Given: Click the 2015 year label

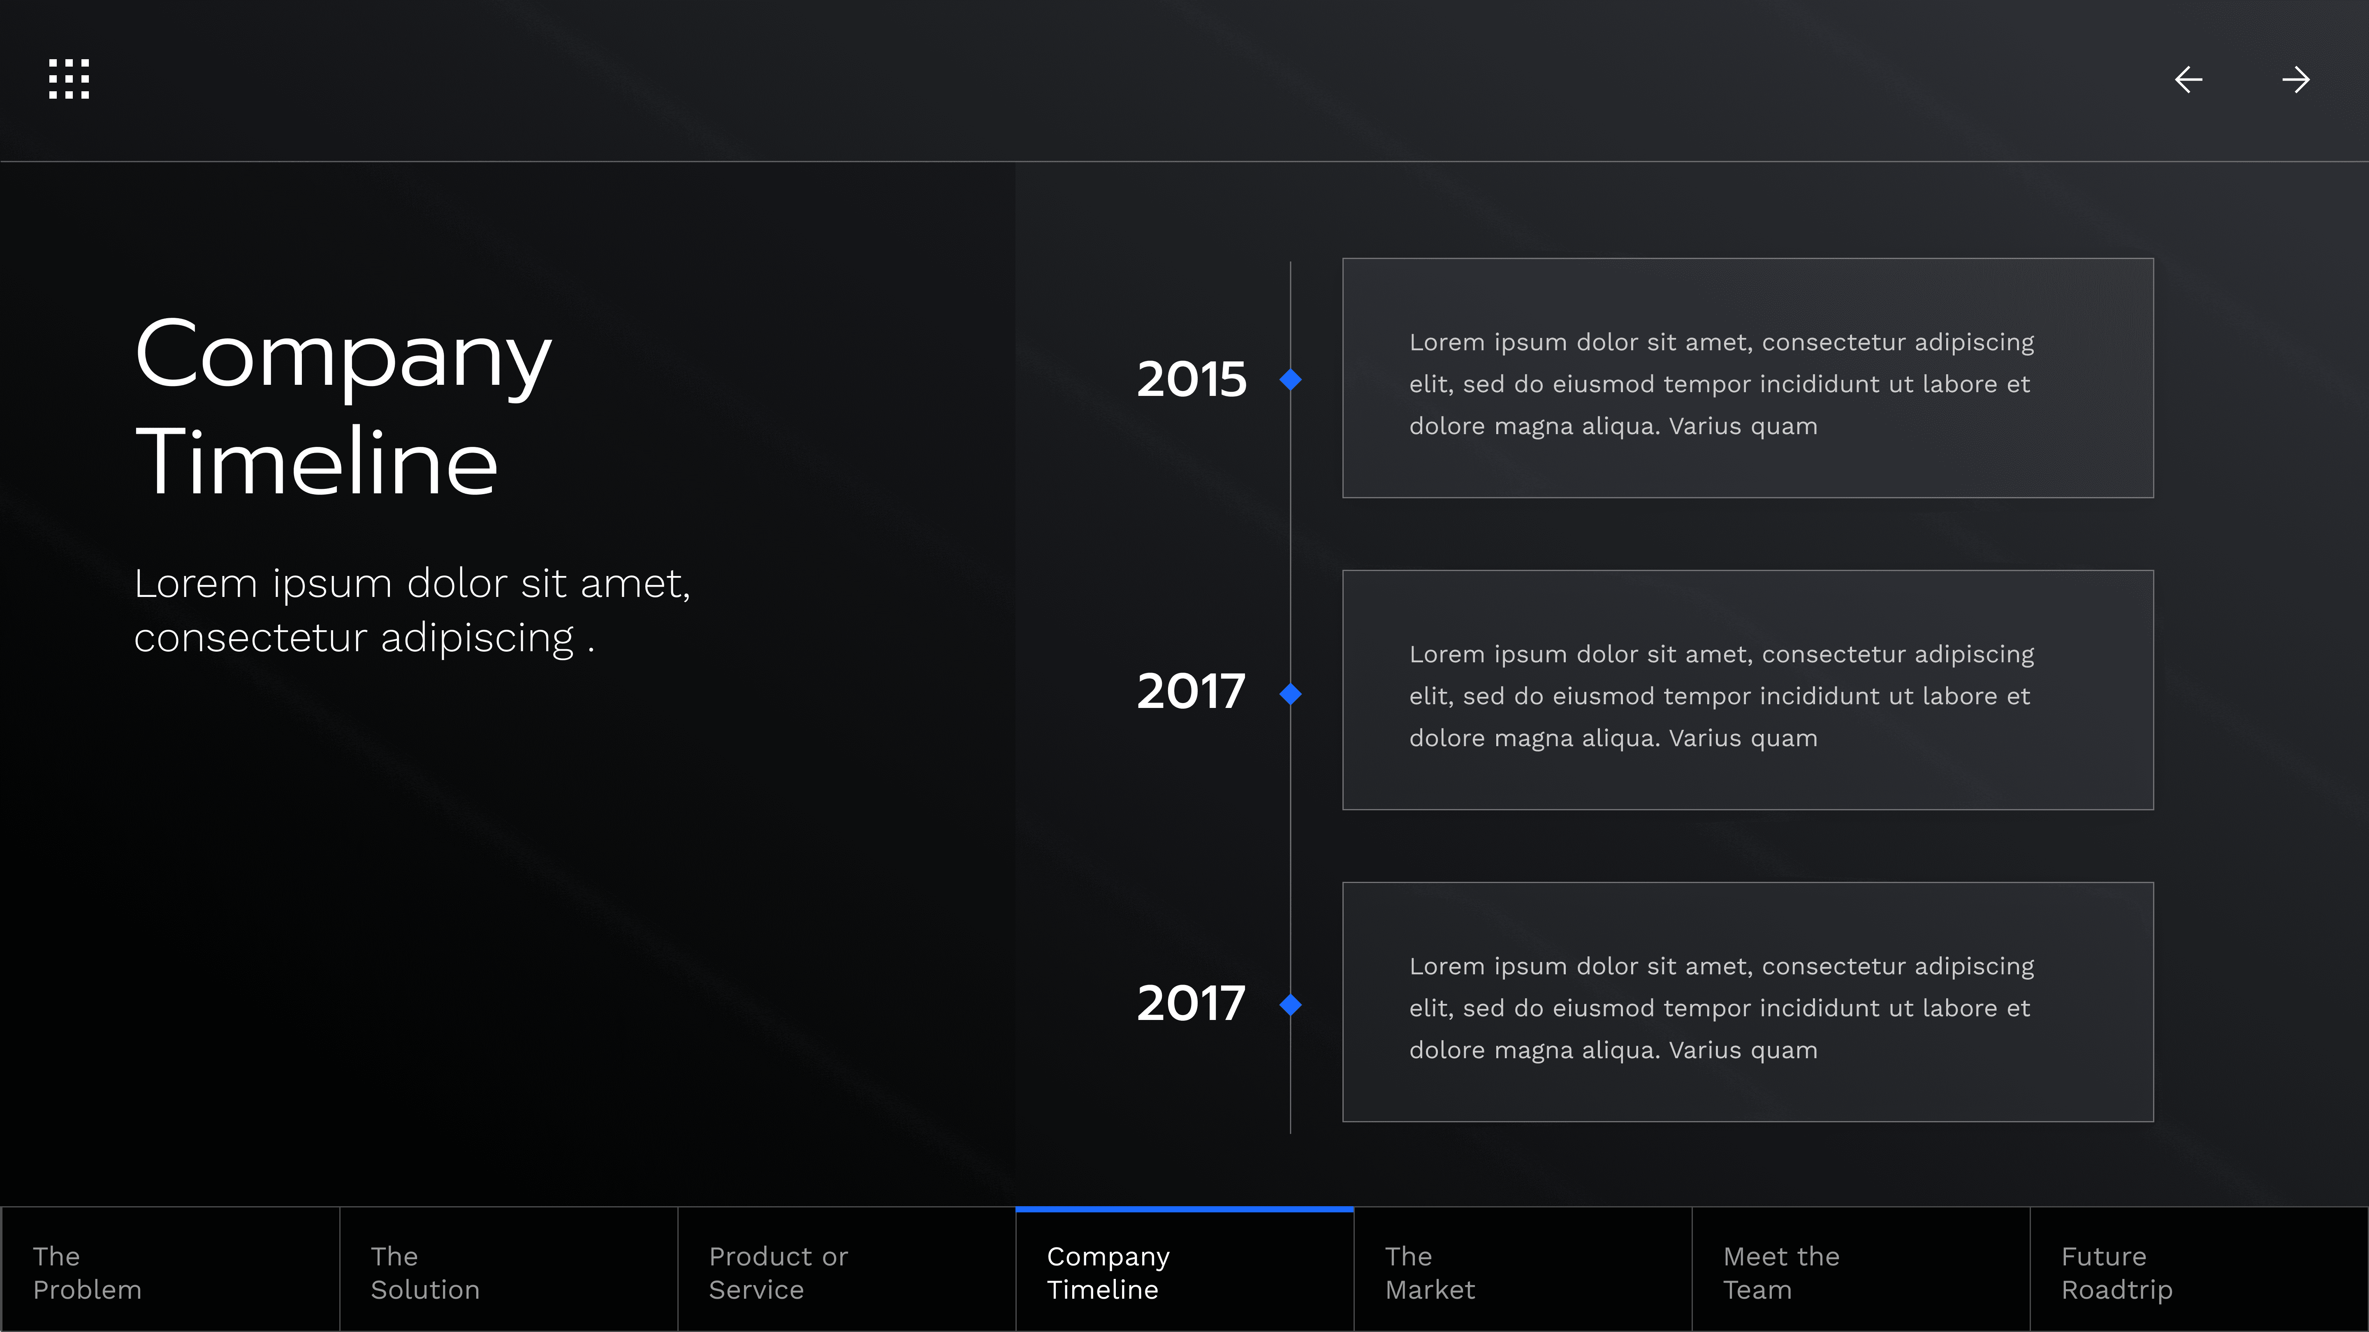Looking at the screenshot, I should coord(1192,379).
